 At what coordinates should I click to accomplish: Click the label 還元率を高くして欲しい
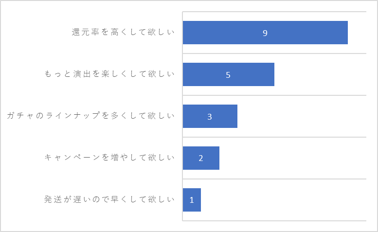click(123, 32)
